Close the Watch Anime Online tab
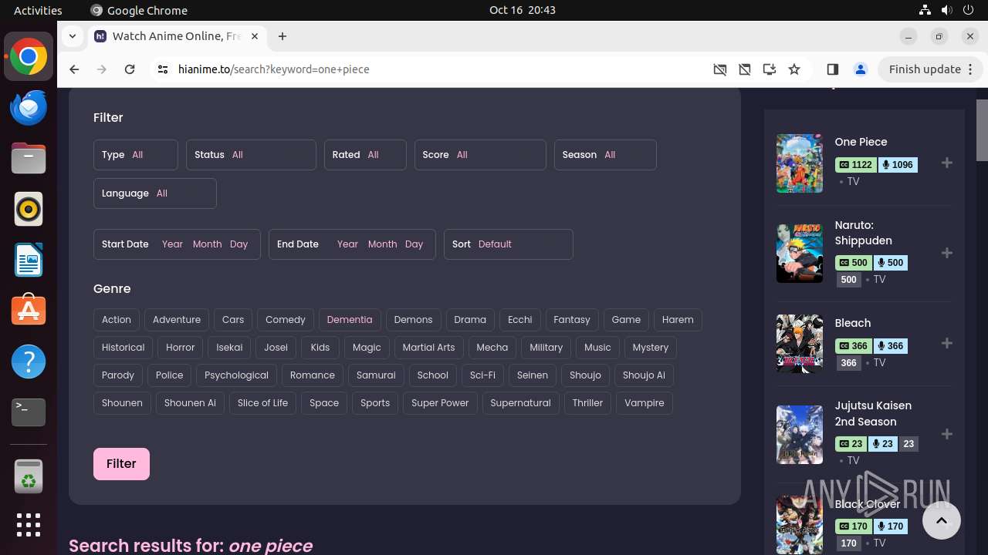The width and height of the screenshot is (988, 555). coord(255,36)
